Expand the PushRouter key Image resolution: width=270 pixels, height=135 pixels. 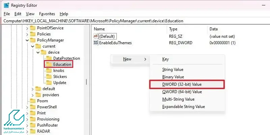point(27,125)
